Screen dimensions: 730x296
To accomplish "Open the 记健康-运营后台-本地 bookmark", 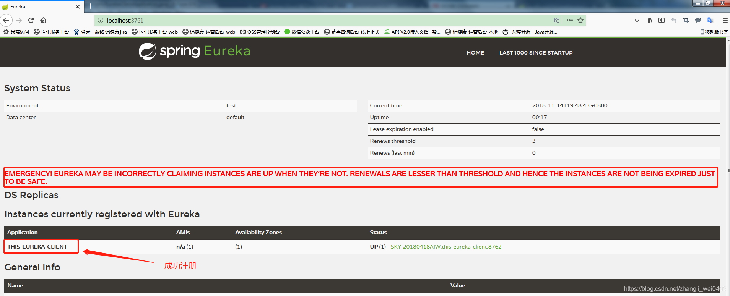I will click(471, 32).
